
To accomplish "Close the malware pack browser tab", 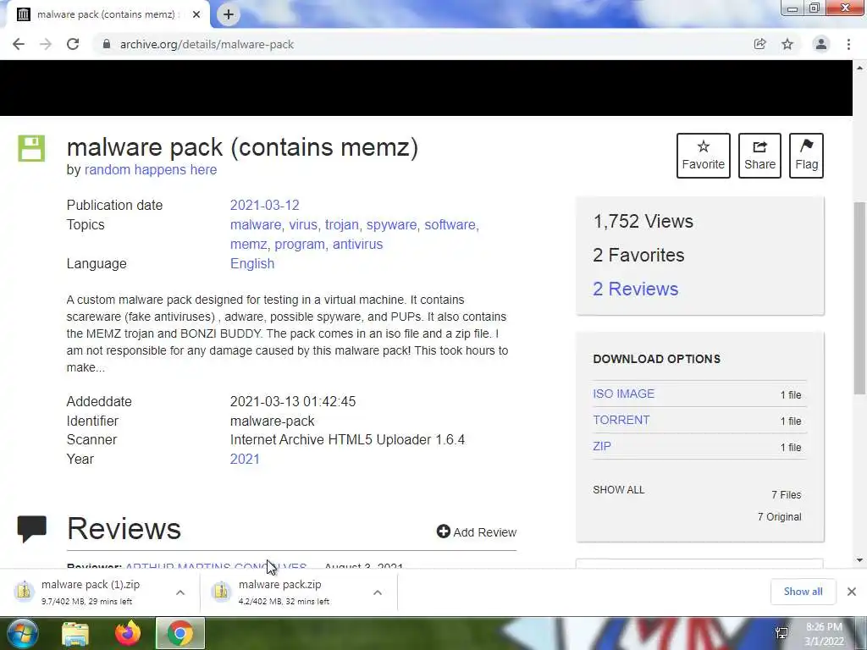I will [196, 14].
